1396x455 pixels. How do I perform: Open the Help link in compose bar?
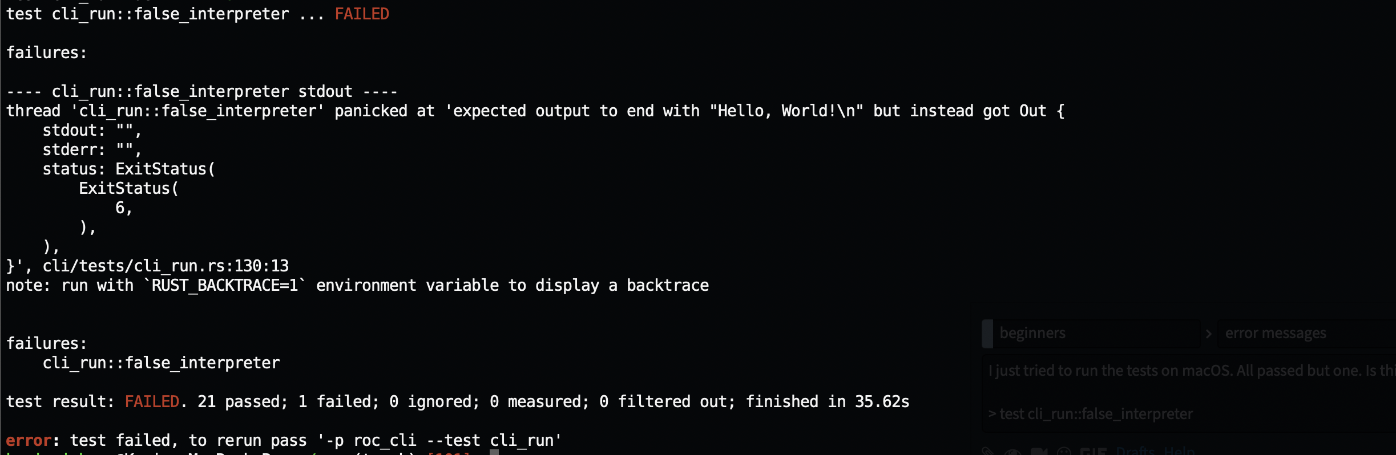pos(1179,450)
